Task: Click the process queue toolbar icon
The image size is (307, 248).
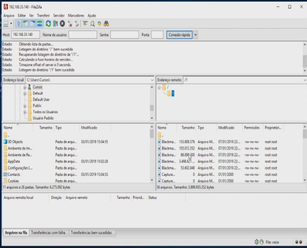Action: point(55,24)
